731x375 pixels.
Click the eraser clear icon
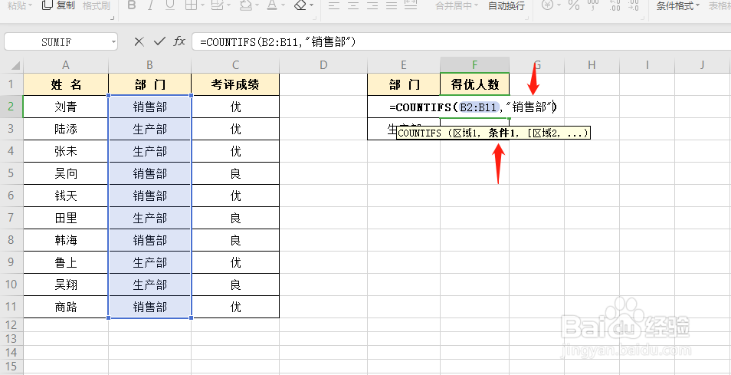click(300, 5)
